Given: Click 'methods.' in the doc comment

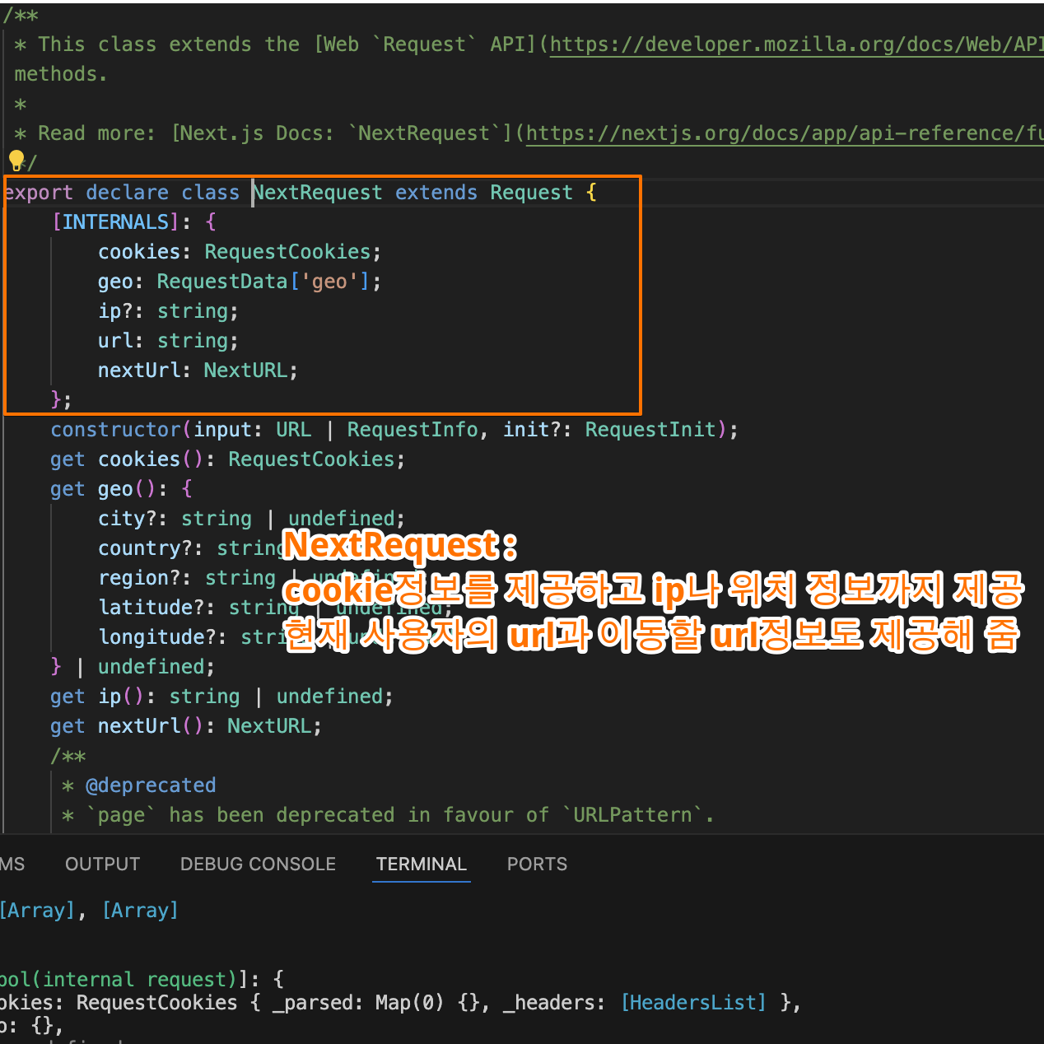Looking at the screenshot, I should pos(60,74).
